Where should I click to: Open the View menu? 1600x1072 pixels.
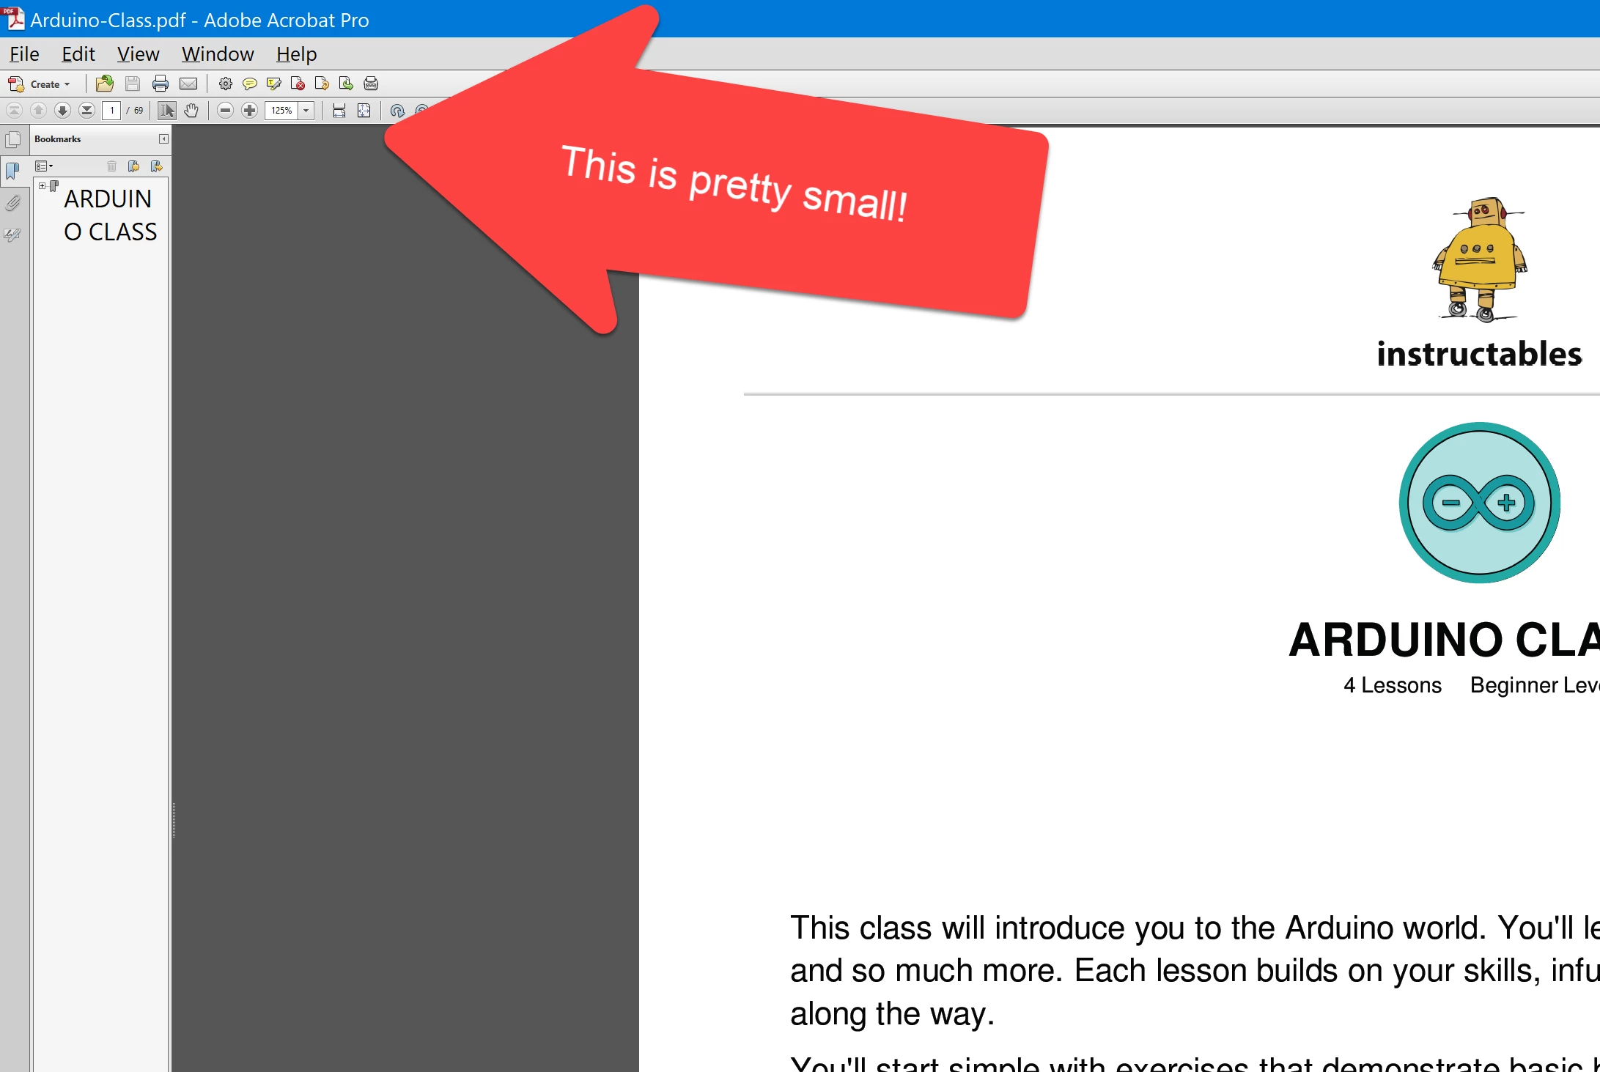(138, 54)
